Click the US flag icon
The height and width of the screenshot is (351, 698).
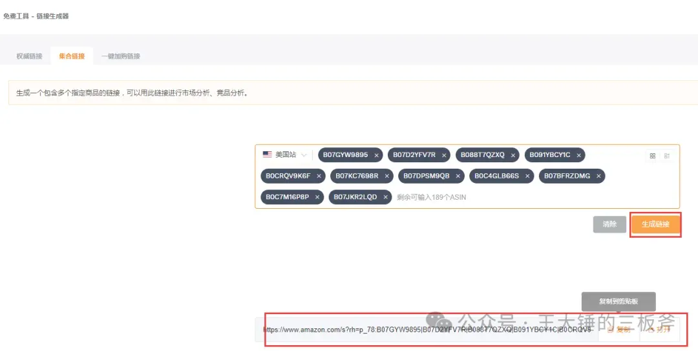pos(267,154)
